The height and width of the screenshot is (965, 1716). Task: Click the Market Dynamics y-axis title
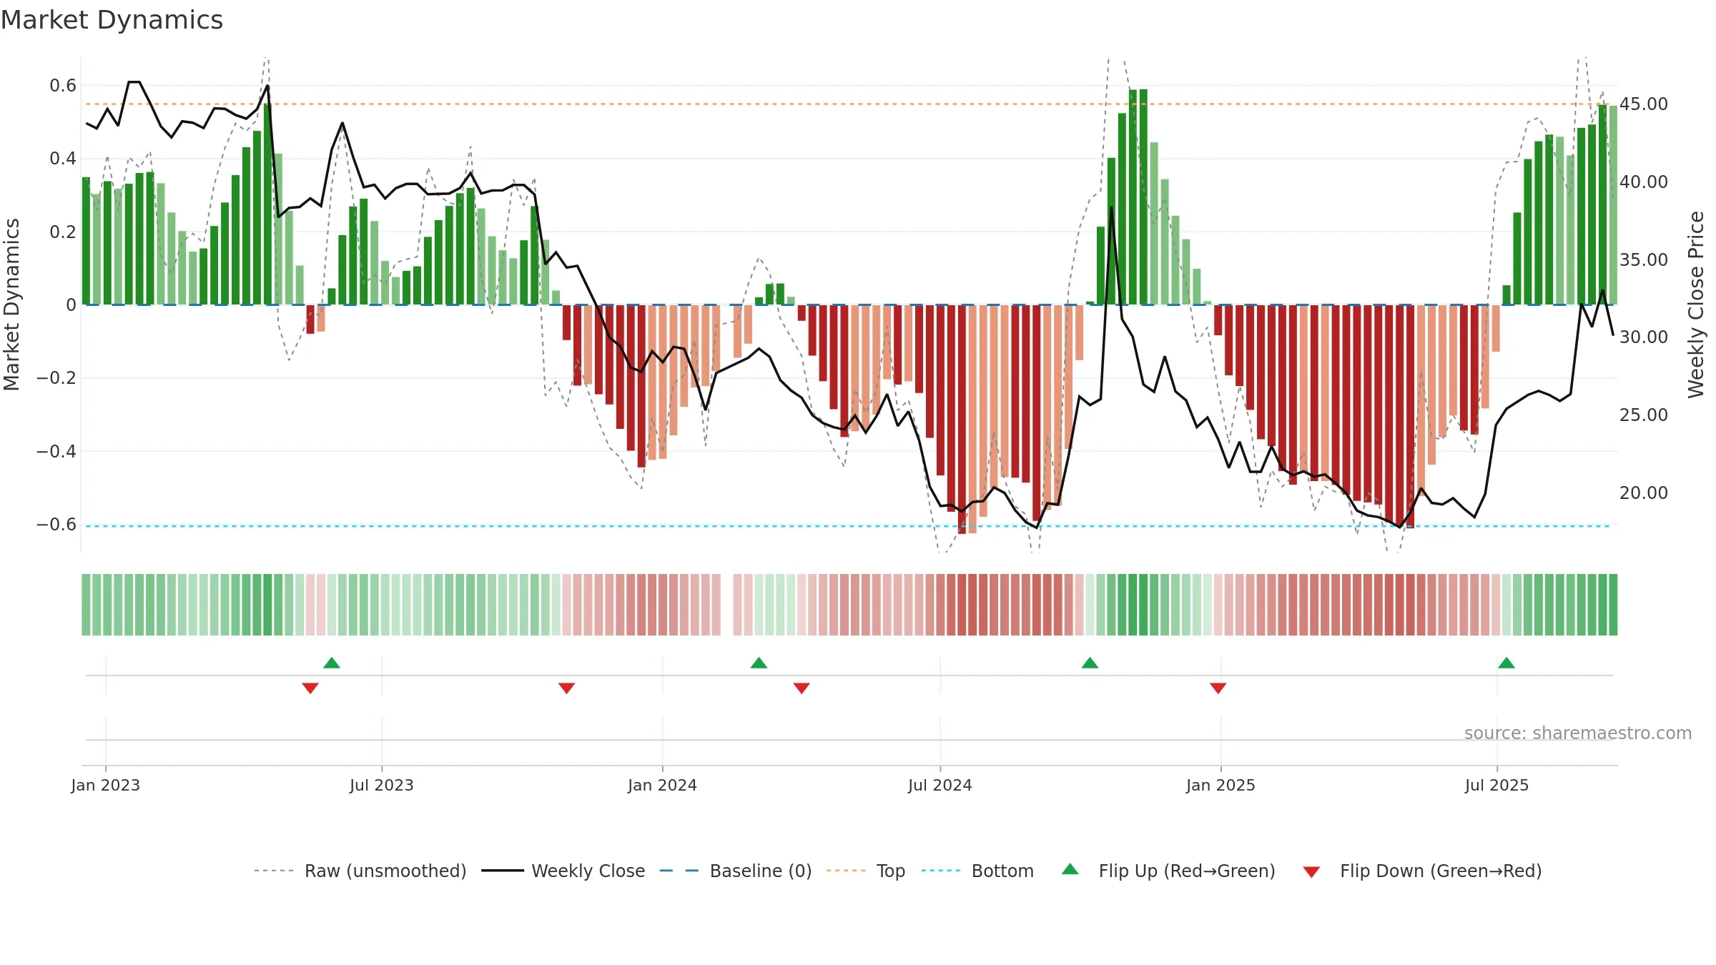coord(11,305)
